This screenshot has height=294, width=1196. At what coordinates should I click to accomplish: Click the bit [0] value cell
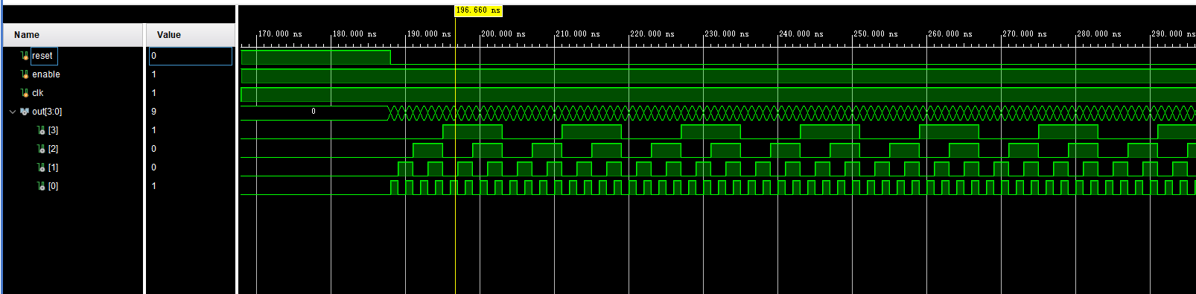191,186
